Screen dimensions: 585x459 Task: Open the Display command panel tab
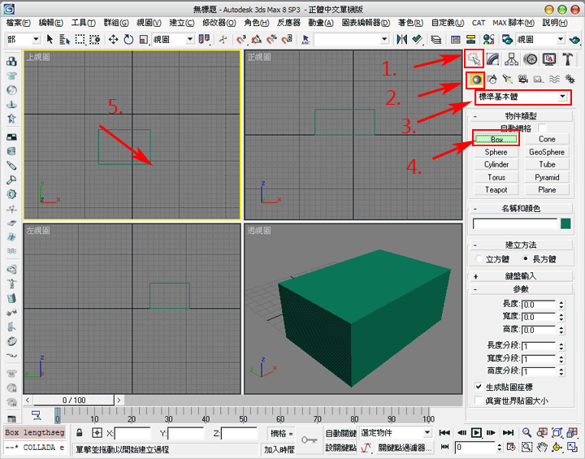click(x=548, y=59)
